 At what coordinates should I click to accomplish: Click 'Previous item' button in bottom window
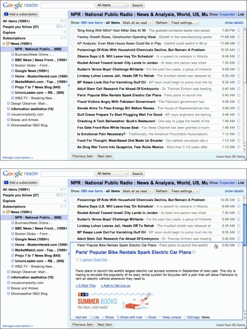pos(82,325)
